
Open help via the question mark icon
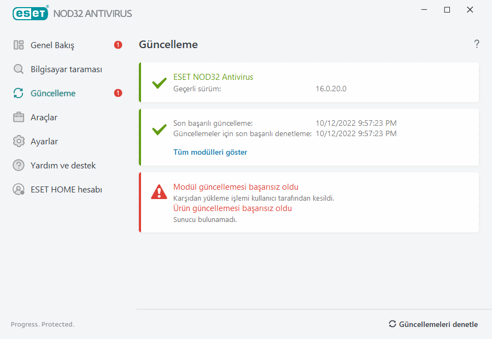coord(477,44)
